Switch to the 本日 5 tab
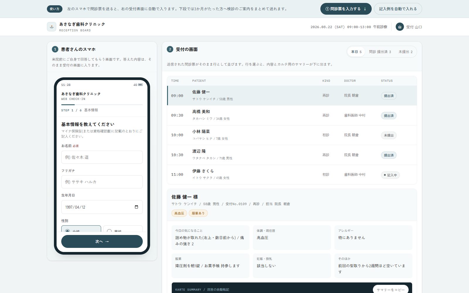This screenshot has width=469, height=293. point(356,52)
